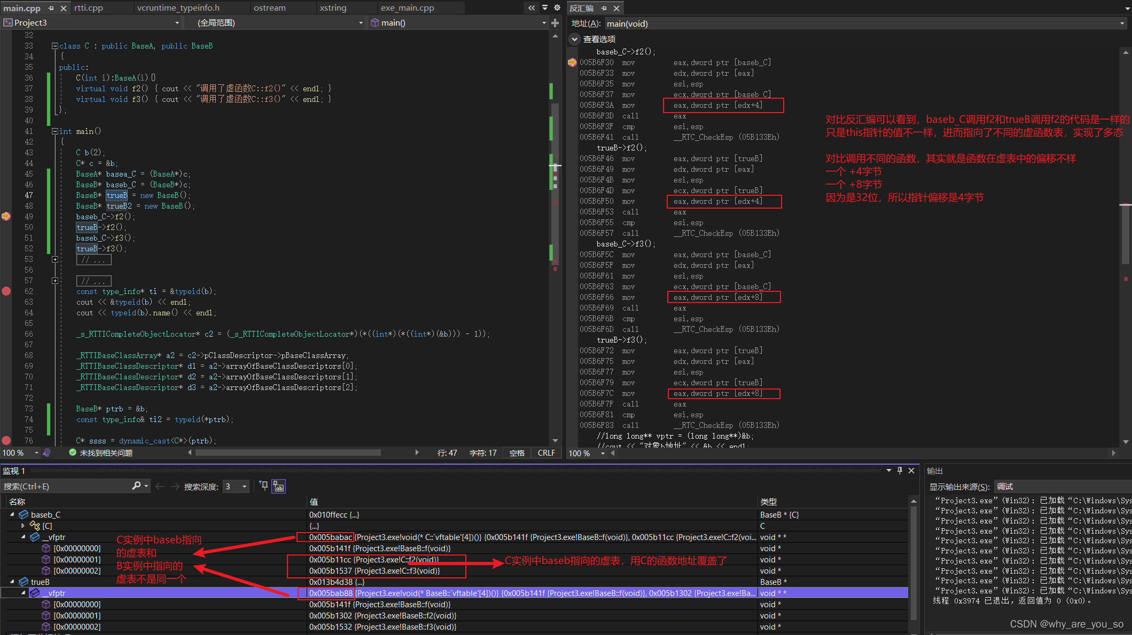
Task: Click 未找到相关问题 in the status bar
Action: [x=106, y=453]
